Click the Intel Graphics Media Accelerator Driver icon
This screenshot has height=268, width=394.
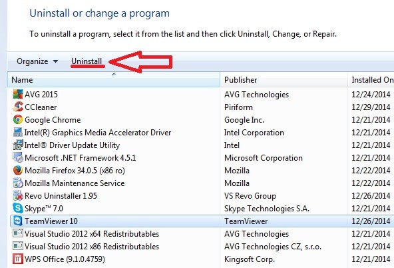click(18, 133)
